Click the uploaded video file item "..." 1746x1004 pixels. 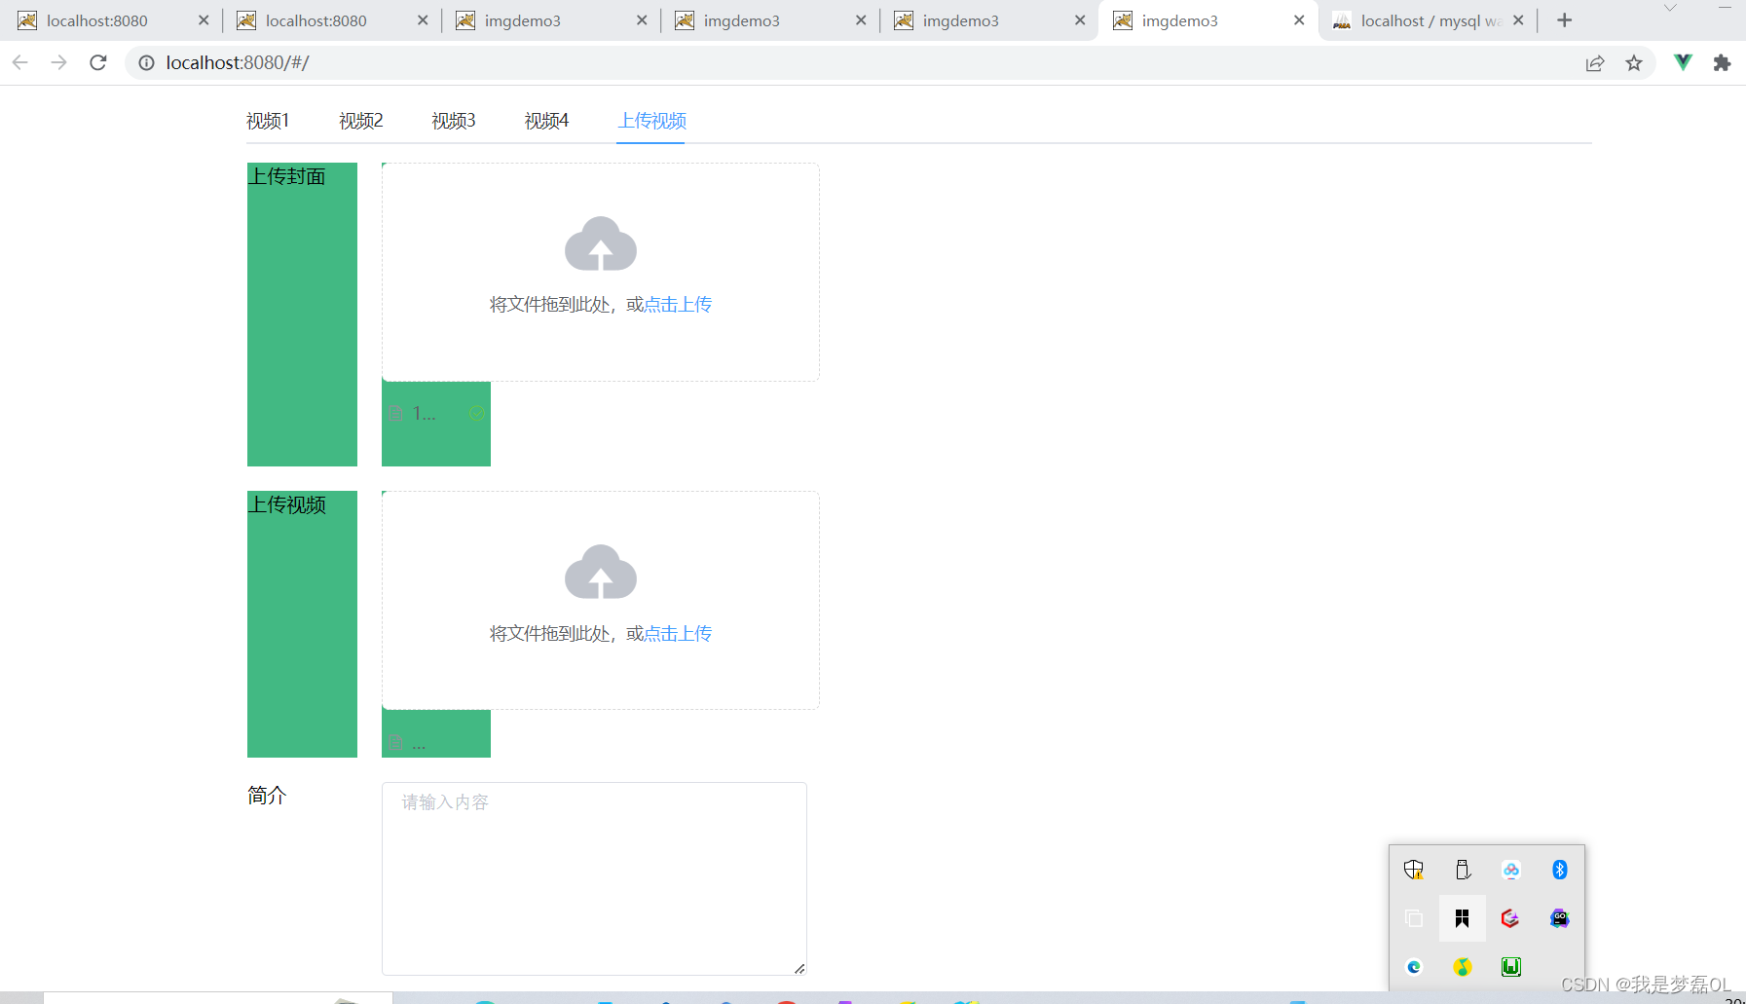[x=436, y=744]
